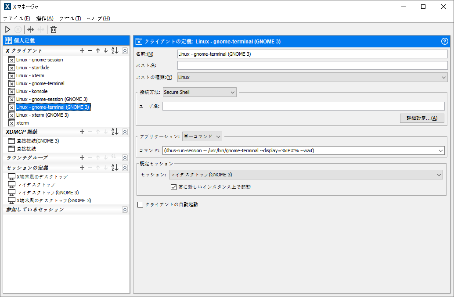Sort セッションの定義 entries A-Z
Viewport: 454px width, 297px height.
tap(115, 168)
